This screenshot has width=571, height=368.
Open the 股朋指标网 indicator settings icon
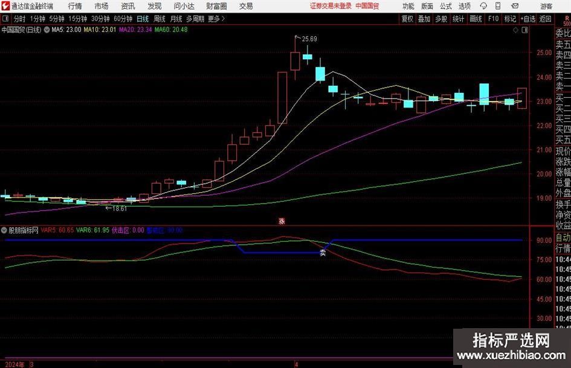[x=4, y=230]
